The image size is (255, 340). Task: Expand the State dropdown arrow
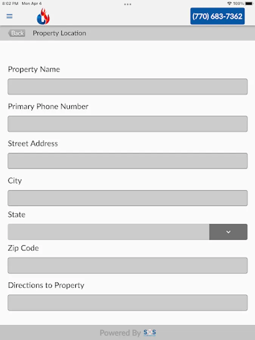click(228, 232)
